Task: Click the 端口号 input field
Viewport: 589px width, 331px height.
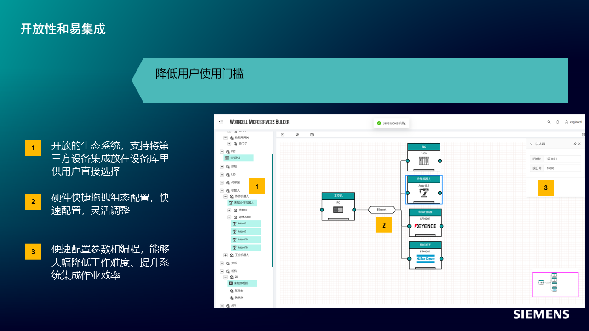Action: click(x=562, y=168)
